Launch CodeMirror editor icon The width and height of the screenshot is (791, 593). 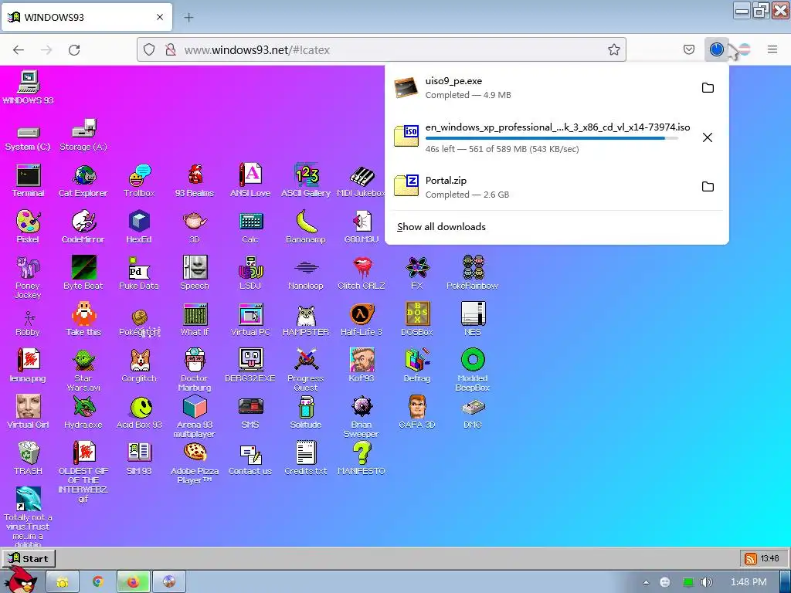point(83,226)
